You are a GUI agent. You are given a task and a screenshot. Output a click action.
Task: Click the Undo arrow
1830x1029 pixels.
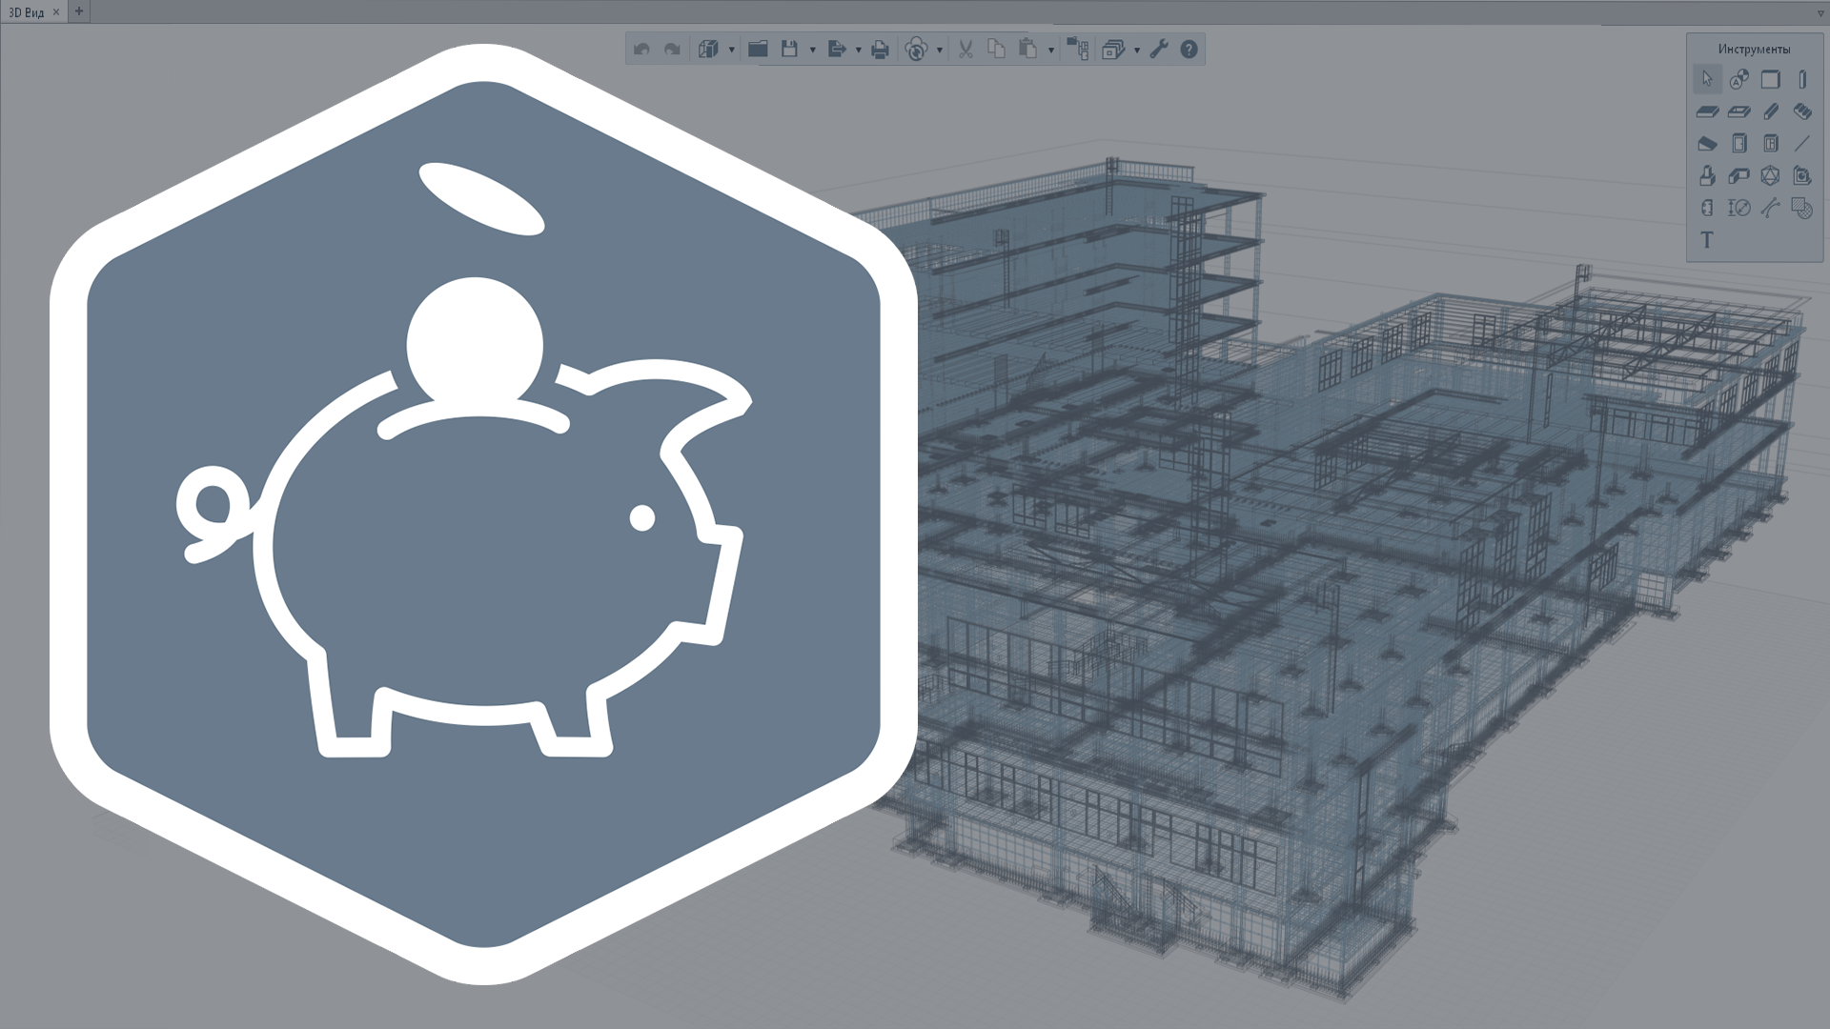[641, 50]
